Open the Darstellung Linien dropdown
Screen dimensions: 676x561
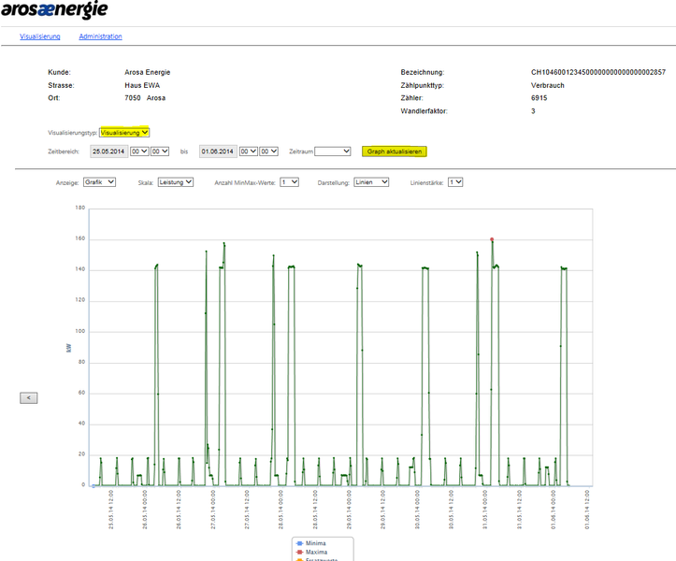[371, 182]
